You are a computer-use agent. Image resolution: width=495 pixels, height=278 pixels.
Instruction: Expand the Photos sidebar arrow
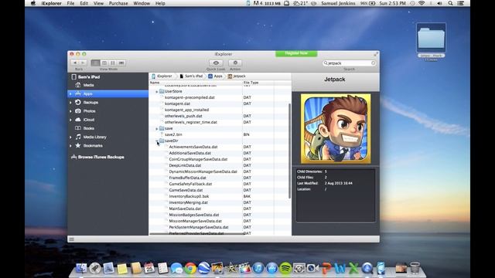[x=70, y=111]
